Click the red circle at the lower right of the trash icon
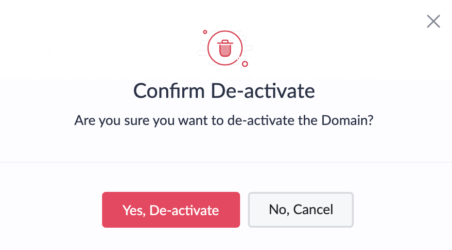This screenshot has height=250, width=452. click(x=245, y=64)
